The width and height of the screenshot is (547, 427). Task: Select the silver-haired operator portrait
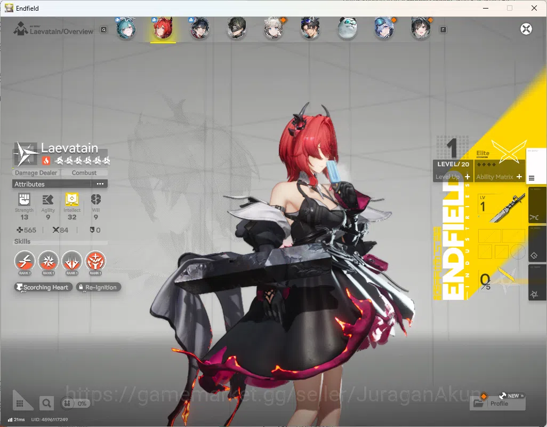coord(274,29)
